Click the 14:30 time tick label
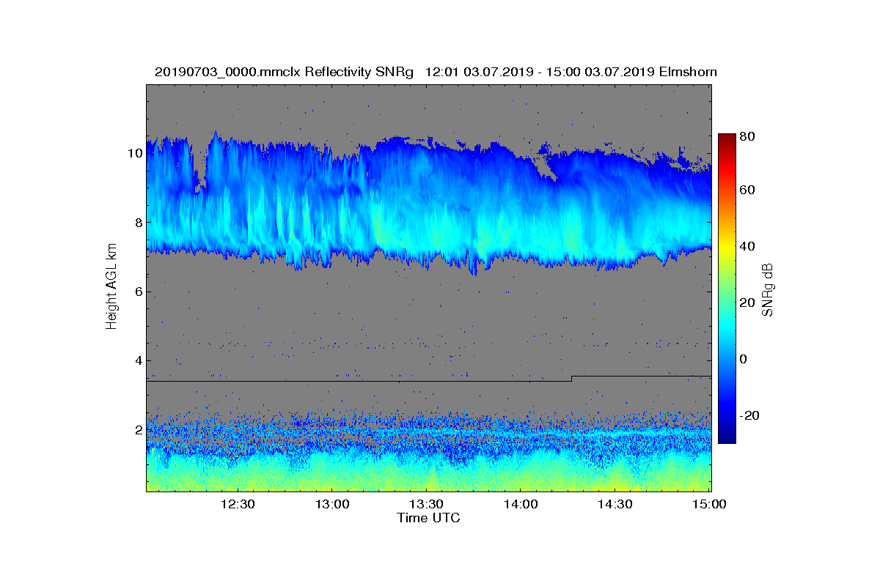 (x=615, y=504)
